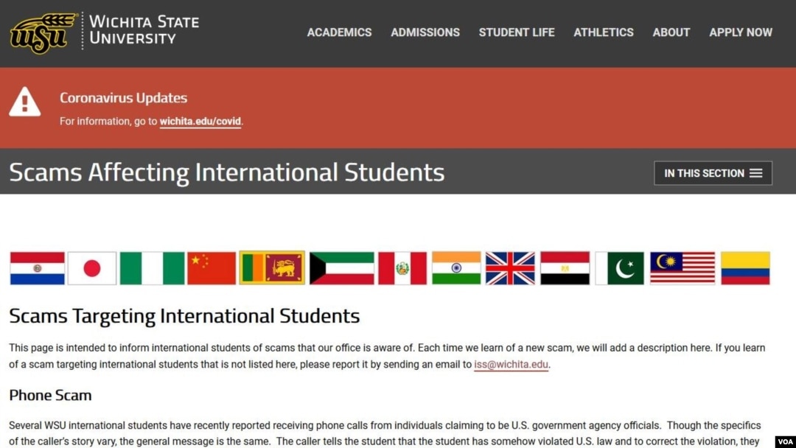Click the Nigeria flag image
The height and width of the screenshot is (448, 796).
[152, 268]
